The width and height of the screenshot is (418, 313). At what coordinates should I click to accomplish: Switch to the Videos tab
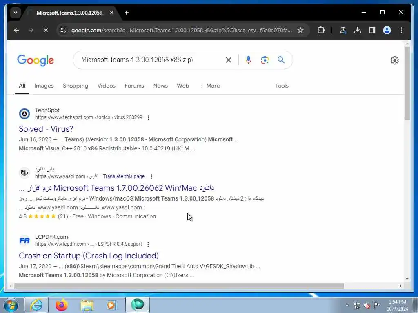coord(107,86)
